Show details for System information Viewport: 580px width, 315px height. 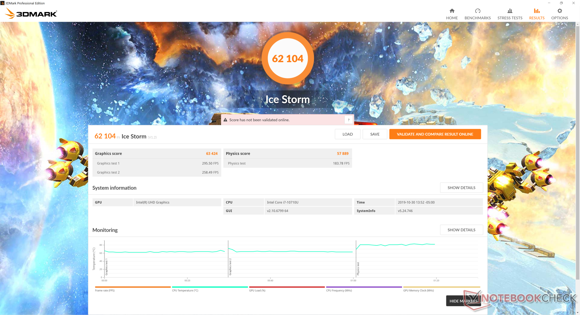point(461,187)
